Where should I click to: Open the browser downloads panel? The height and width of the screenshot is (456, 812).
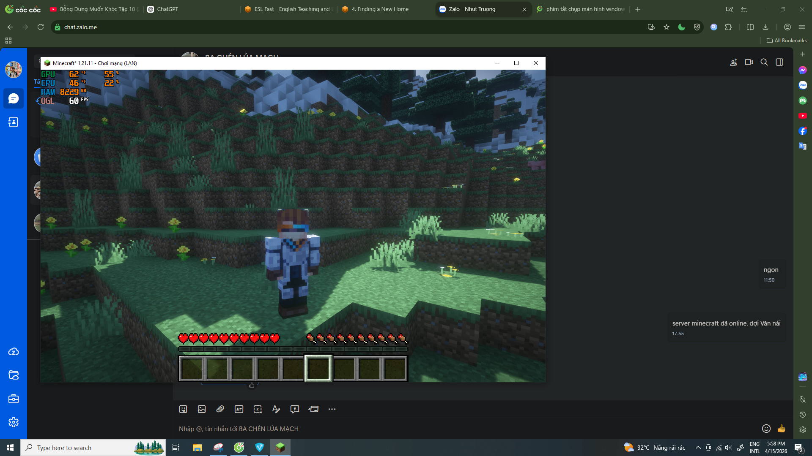pos(765,27)
